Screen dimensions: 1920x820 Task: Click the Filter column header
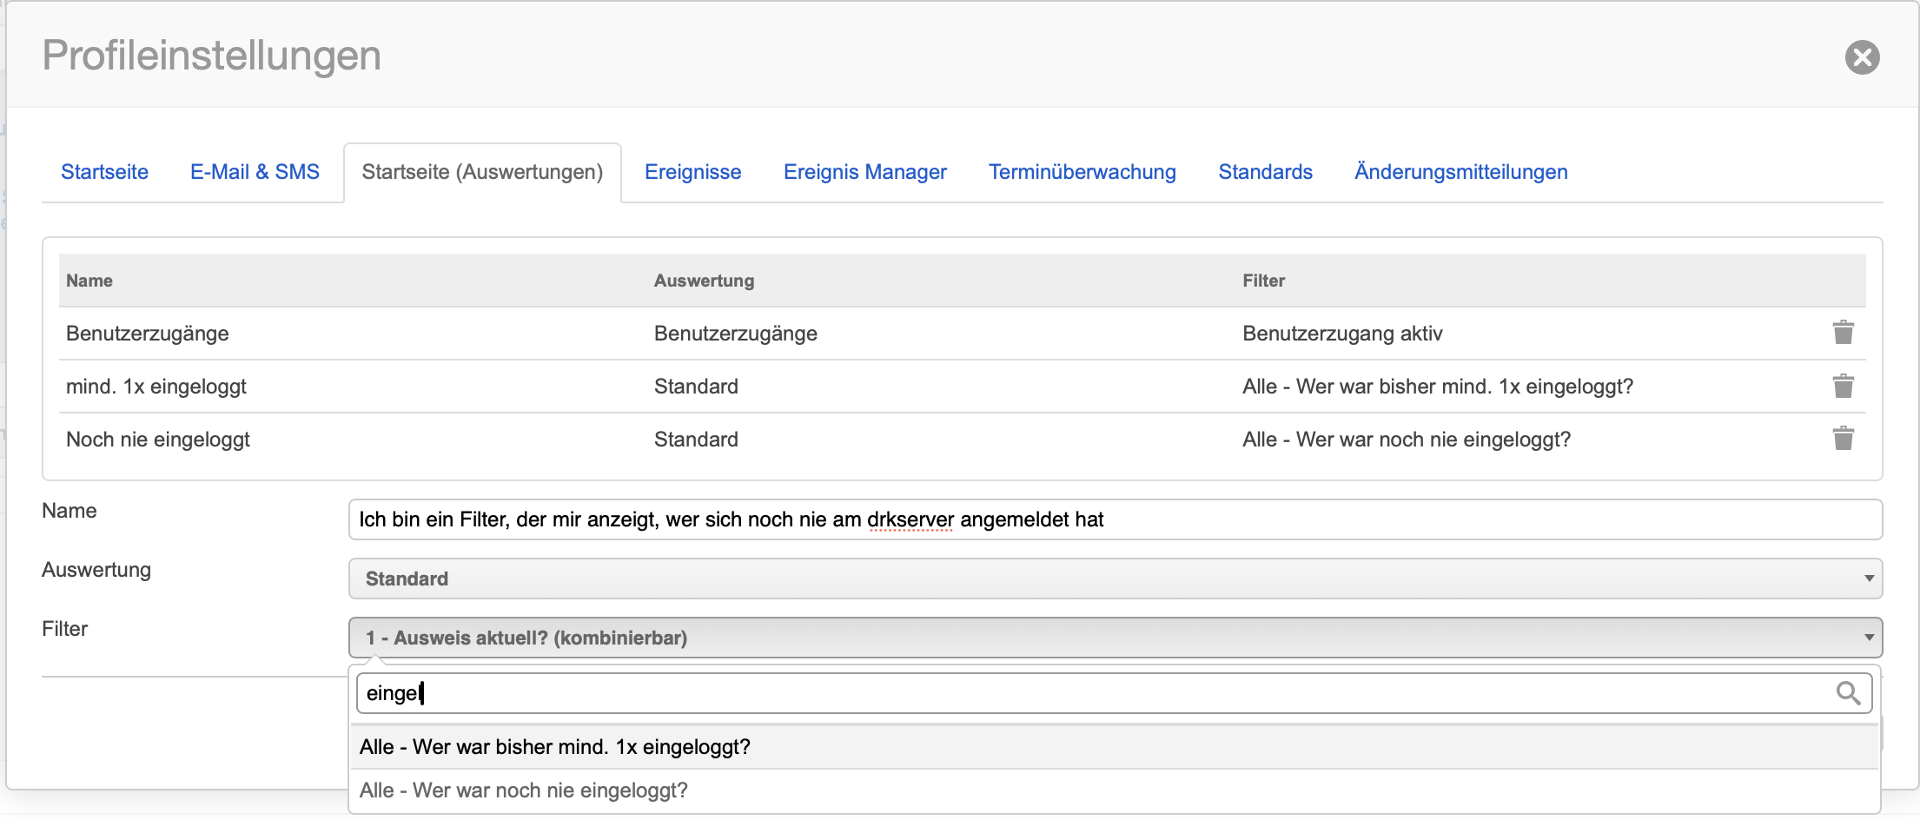pyautogui.click(x=1263, y=281)
